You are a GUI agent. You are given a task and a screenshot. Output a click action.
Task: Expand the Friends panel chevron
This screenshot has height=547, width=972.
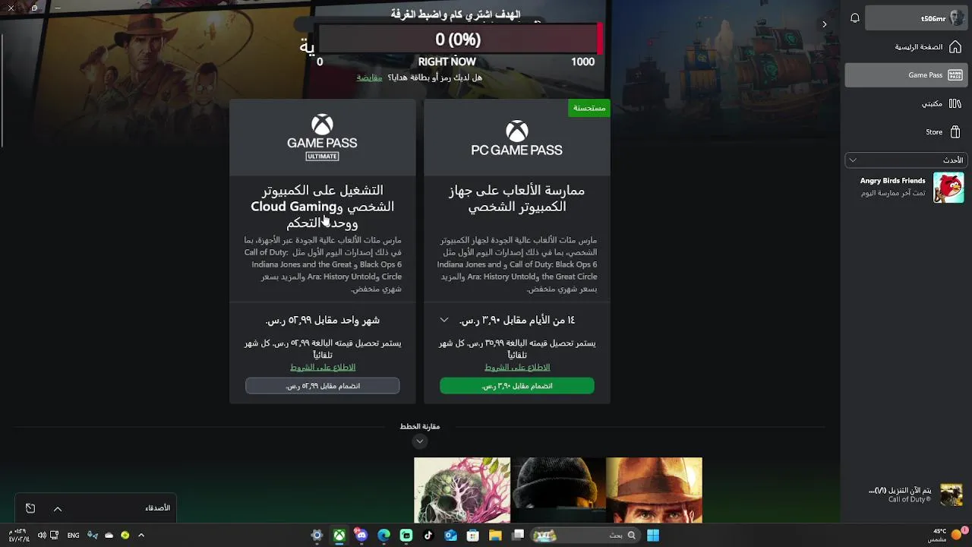[58, 508]
